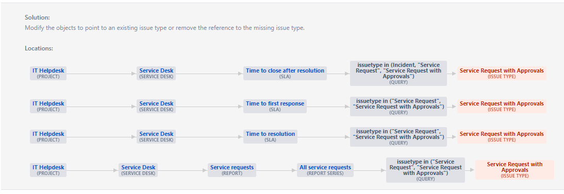Select the Incident issuetype query box

click(x=398, y=73)
